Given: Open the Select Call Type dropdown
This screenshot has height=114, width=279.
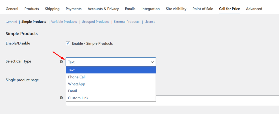Looking at the screenshot, I should [111, 62].
